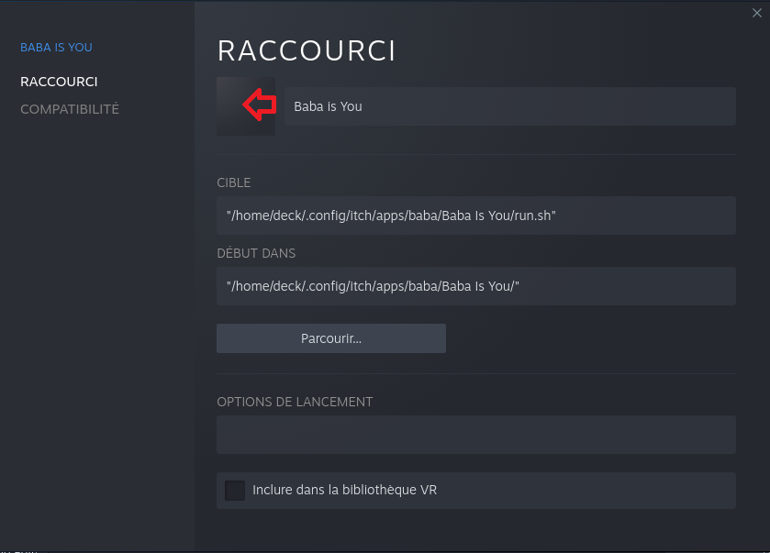
Task: Click inside the Cible path field
Action: click(475, 216)
